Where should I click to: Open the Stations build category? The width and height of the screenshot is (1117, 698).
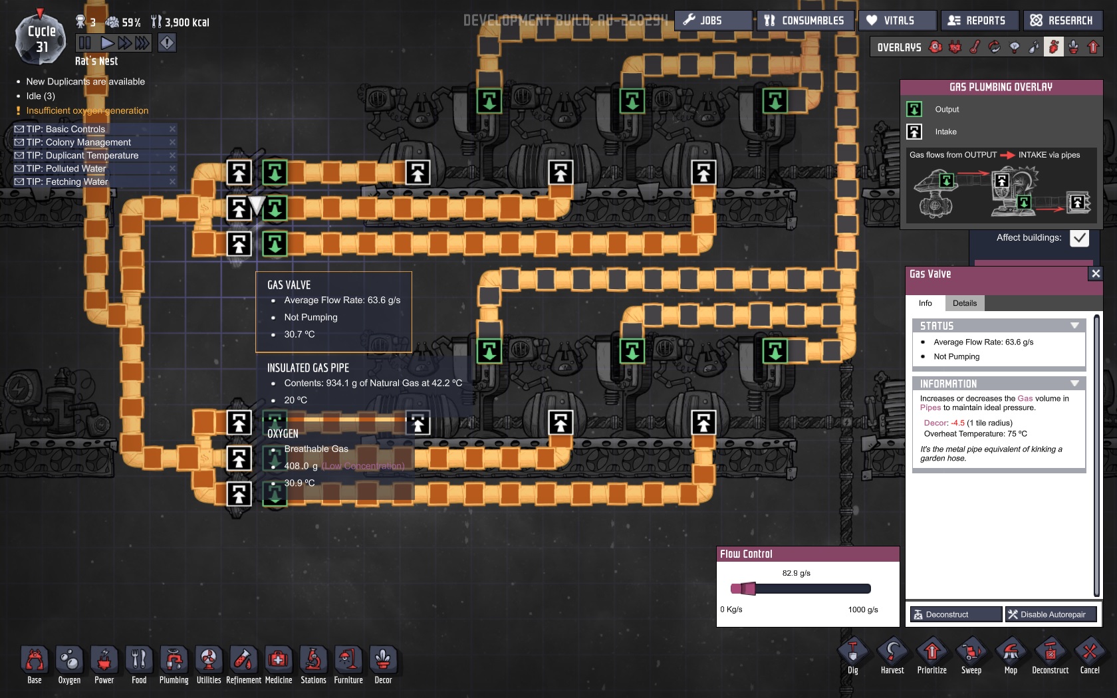tap(313, 665)
